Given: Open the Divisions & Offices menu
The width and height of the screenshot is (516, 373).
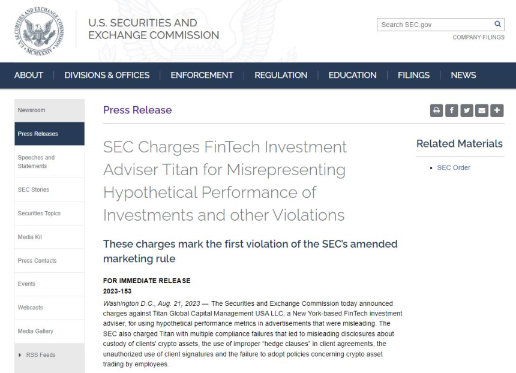Looking at the screenshot, I should (x=107, y=75).
